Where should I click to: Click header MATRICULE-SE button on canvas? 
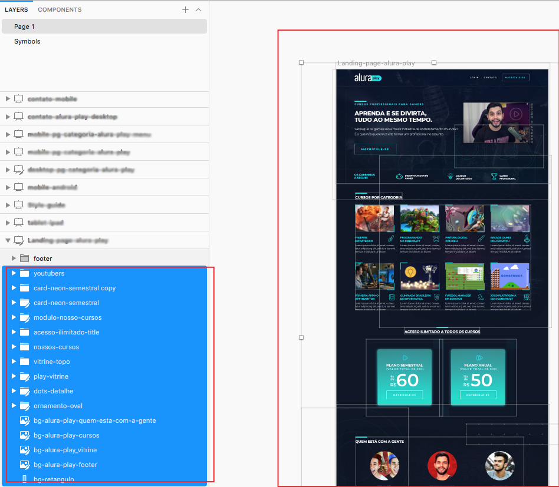pos(515,77)
